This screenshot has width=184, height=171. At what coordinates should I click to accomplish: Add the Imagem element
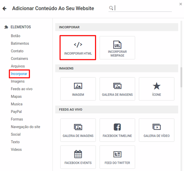pyautogui.click(x=78, y=89)
